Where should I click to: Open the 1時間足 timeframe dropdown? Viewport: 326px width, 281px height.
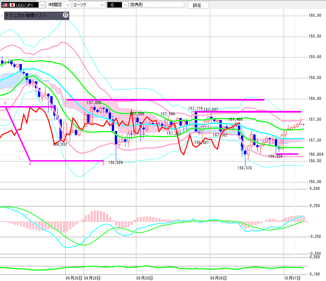tap(68, 5)
